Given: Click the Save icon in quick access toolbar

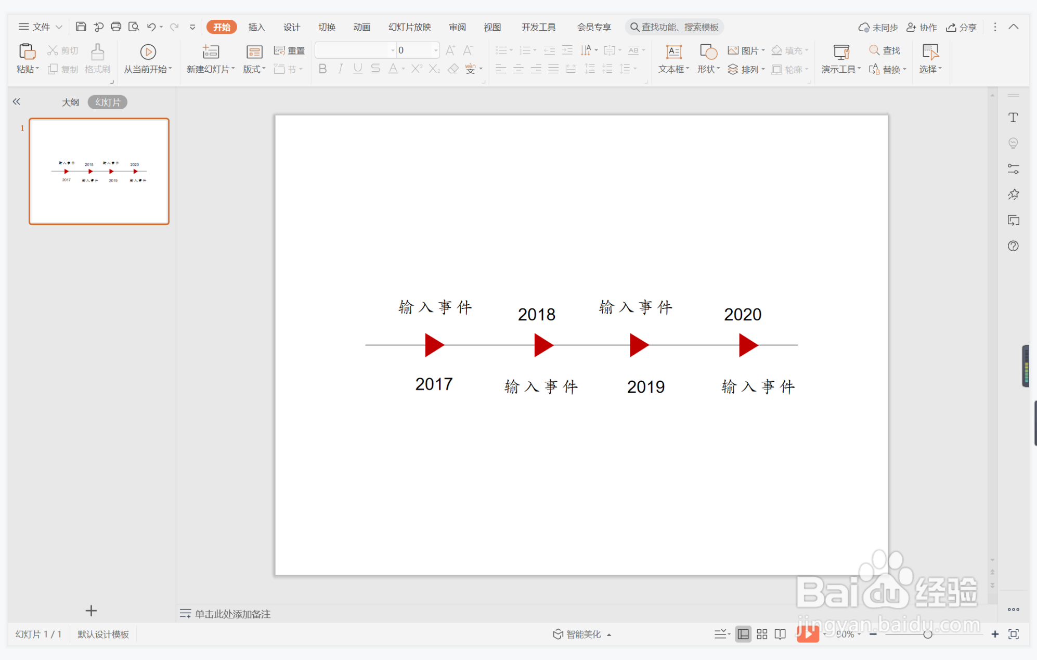Looking at the screenshot, I should (x=81, y=27).
